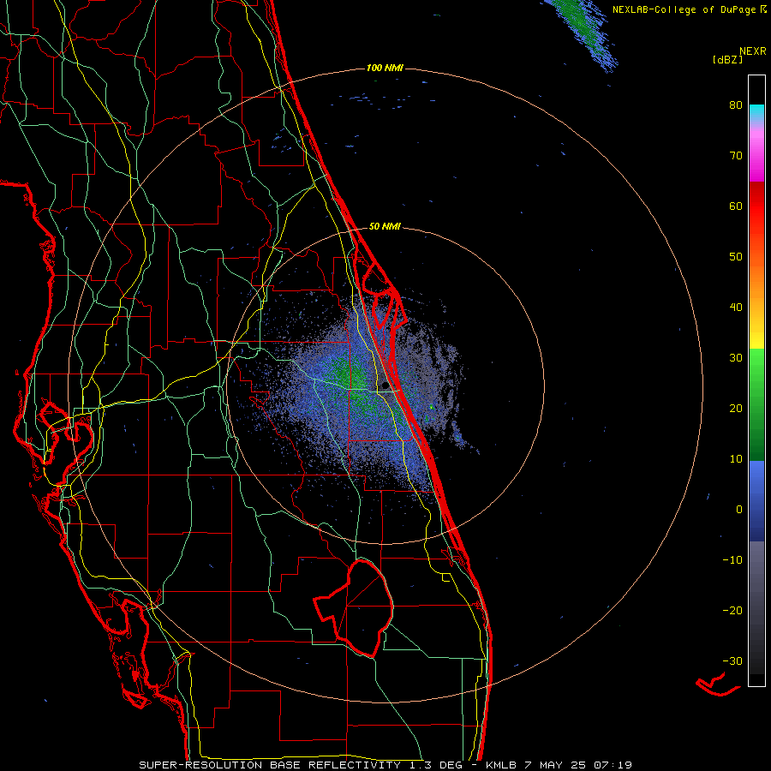This screenshot has width=771, height=771.
Task: Click the 80 dBZ value on the color scale
Action: 736,105
